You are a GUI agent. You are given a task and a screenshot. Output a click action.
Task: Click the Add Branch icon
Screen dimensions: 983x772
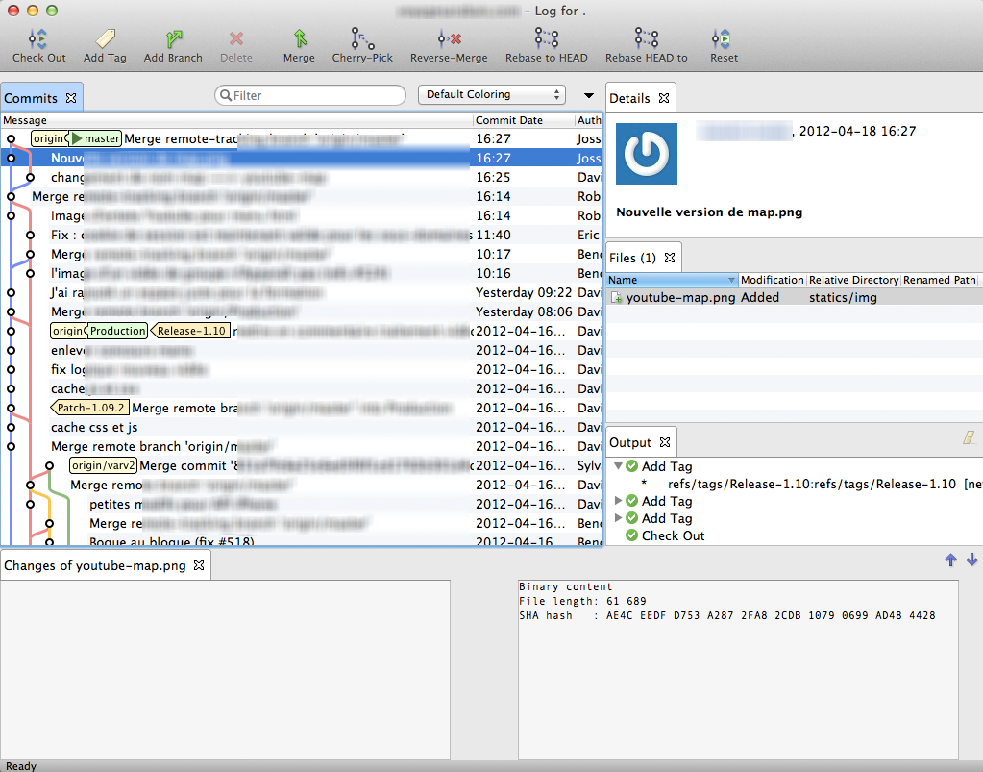pos(173,39)
